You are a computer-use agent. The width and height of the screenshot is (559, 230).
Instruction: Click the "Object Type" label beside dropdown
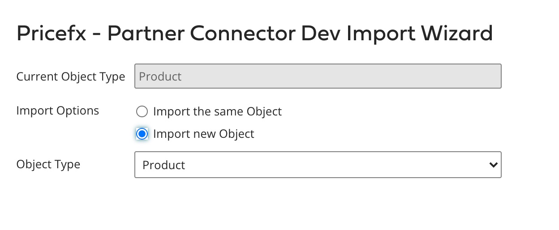point(48,164)
